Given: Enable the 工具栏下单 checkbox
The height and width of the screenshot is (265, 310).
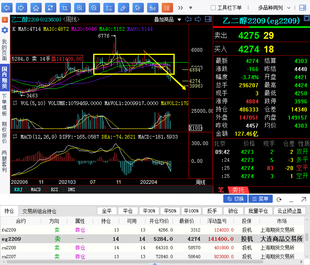Looking at the screenshot, I should (213, 8).
